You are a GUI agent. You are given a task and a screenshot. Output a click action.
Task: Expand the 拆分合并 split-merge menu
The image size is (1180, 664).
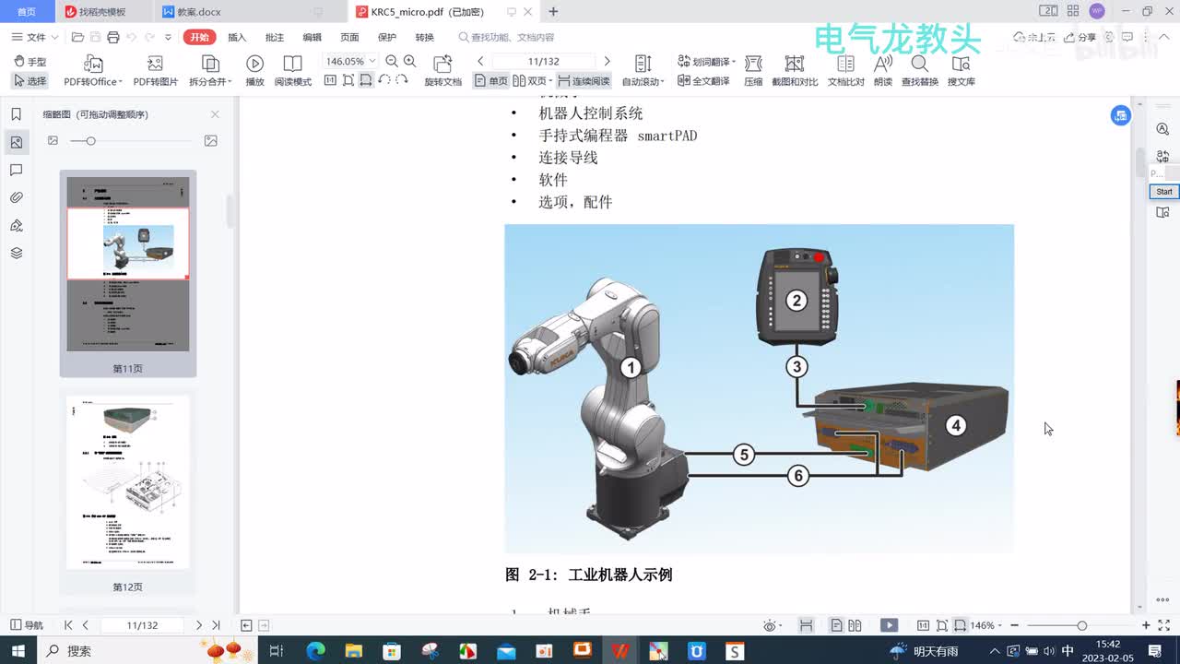point(210,71)
